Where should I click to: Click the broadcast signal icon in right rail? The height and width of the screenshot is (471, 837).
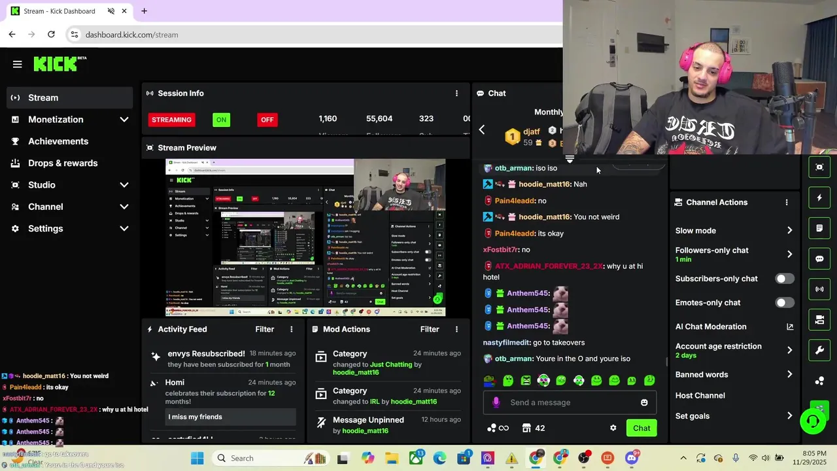point(819,289)
